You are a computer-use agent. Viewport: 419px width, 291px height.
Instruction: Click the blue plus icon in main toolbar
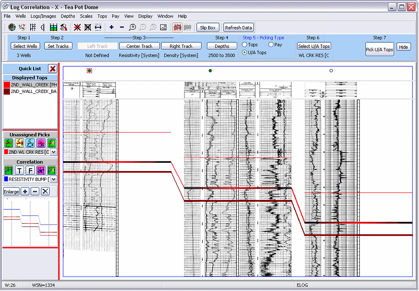pos(111,27)
